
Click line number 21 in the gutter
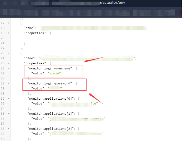pos(3,43)
